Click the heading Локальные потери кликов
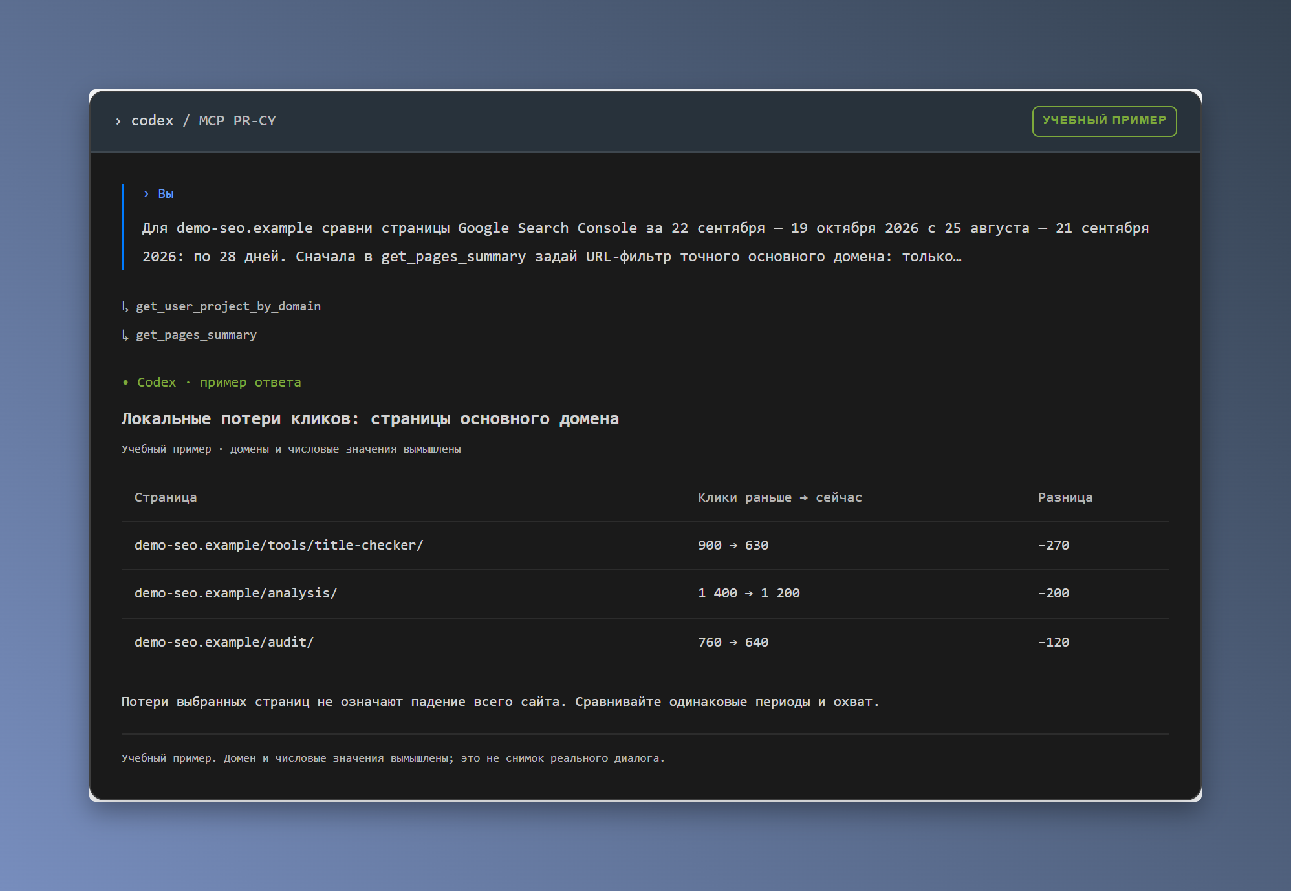 point(370,419)
